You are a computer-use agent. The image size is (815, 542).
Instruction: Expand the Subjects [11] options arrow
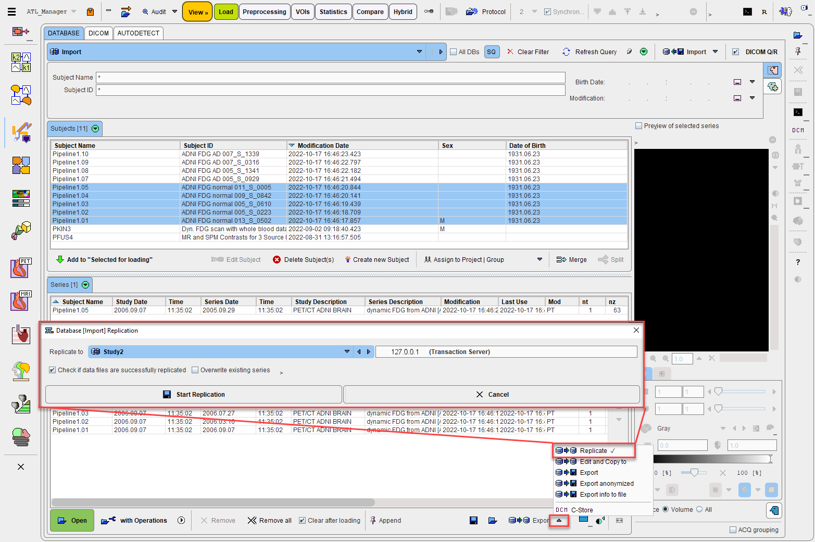pyautogui.click(x=95, y=129)
